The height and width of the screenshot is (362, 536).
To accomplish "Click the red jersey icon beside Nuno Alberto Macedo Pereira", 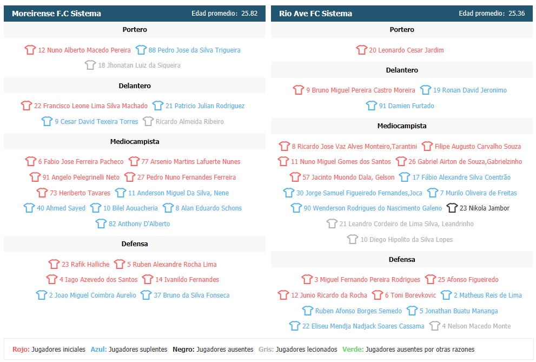I will 30,50.
